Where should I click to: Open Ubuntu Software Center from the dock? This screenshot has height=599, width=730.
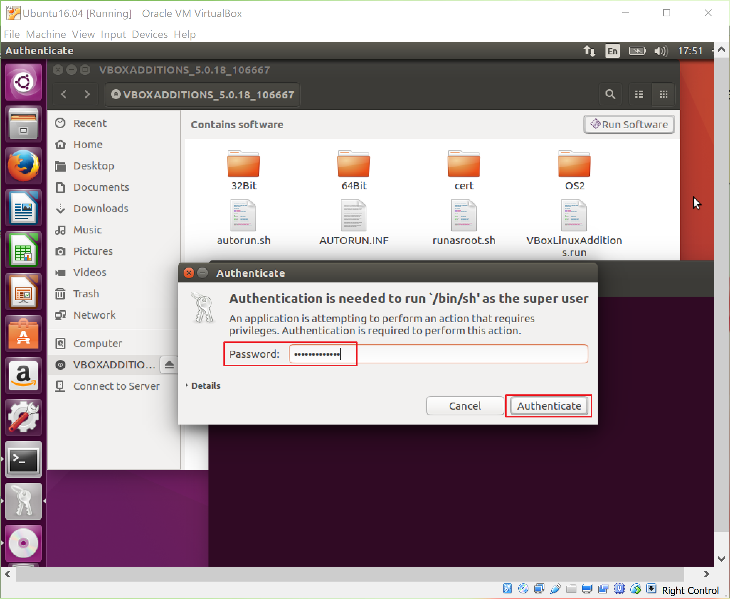coord(23,334)
